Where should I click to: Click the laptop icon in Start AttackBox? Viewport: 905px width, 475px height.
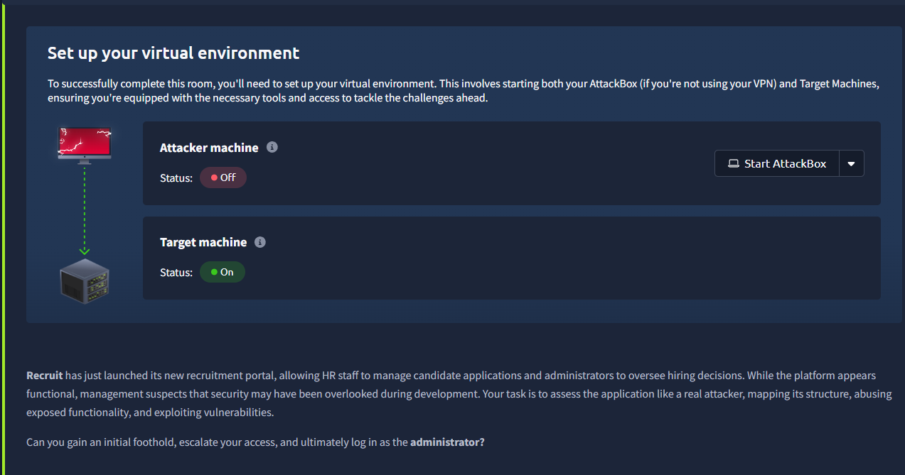click(x=734, y=163)
